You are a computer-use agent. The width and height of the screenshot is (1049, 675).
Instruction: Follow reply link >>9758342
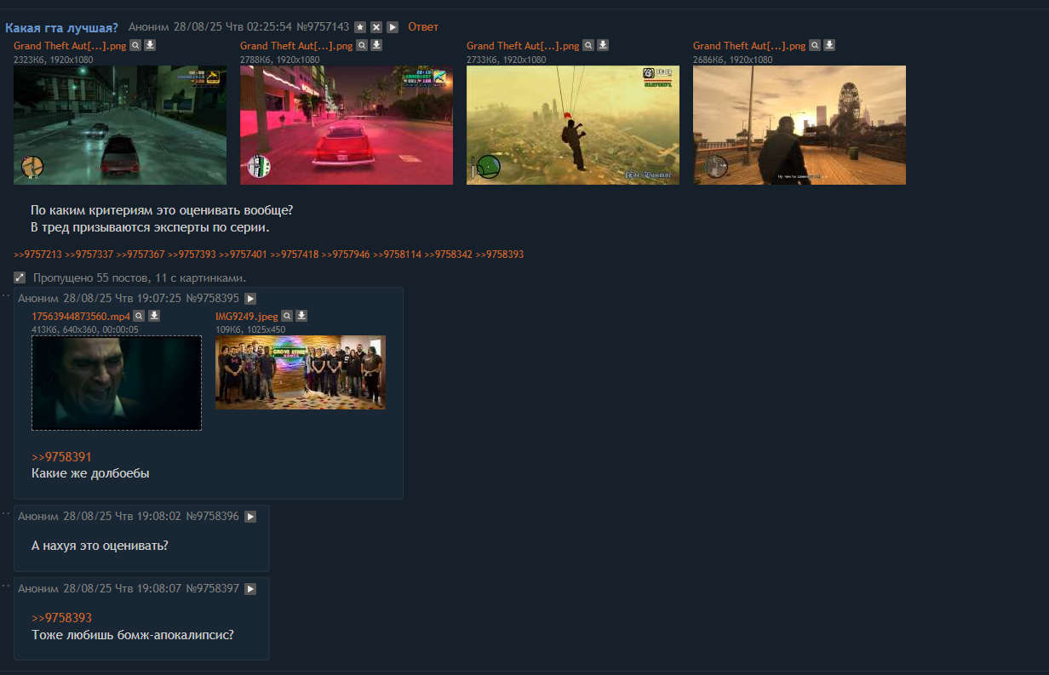click(448, 255)
